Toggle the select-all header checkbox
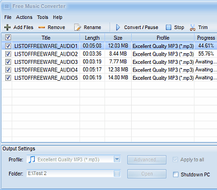Viewport: 217px width, 190px height. [8, 37]
